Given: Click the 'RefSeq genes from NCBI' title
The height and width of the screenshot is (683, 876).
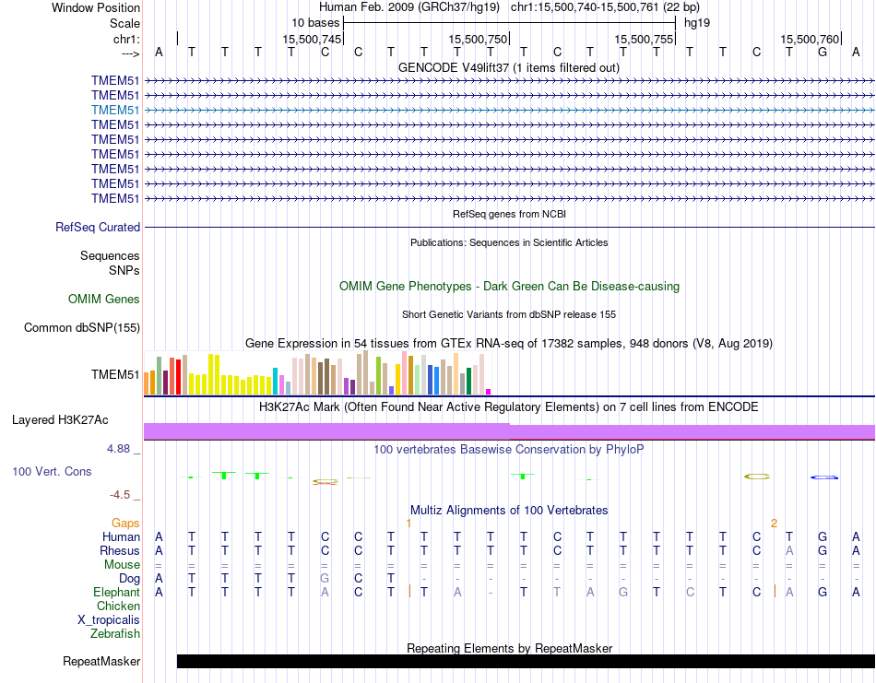Looking at the screenshot, I should (510, 214).
